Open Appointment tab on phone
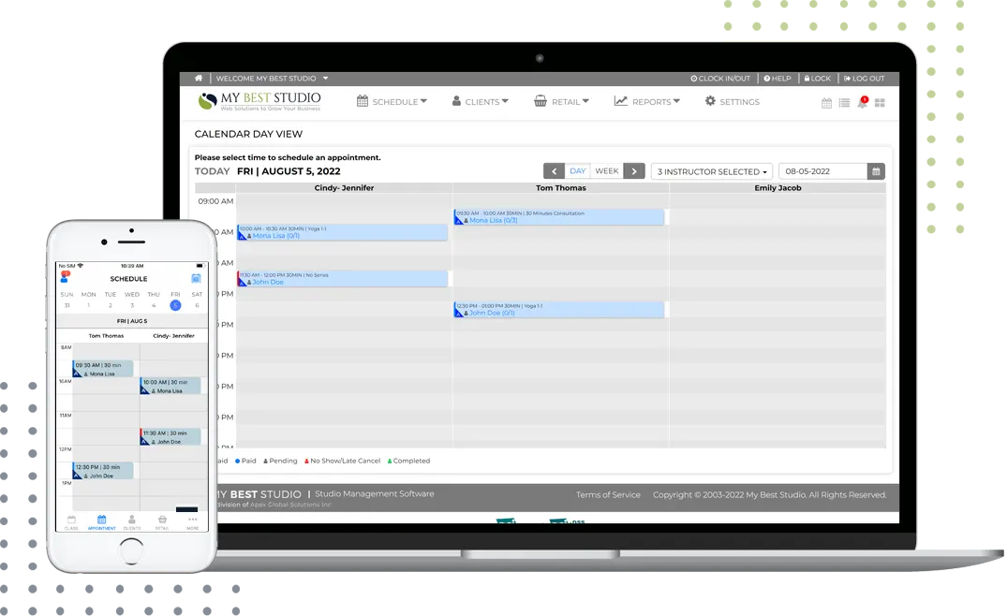The image size is (1007, 616). click(101, 521)
